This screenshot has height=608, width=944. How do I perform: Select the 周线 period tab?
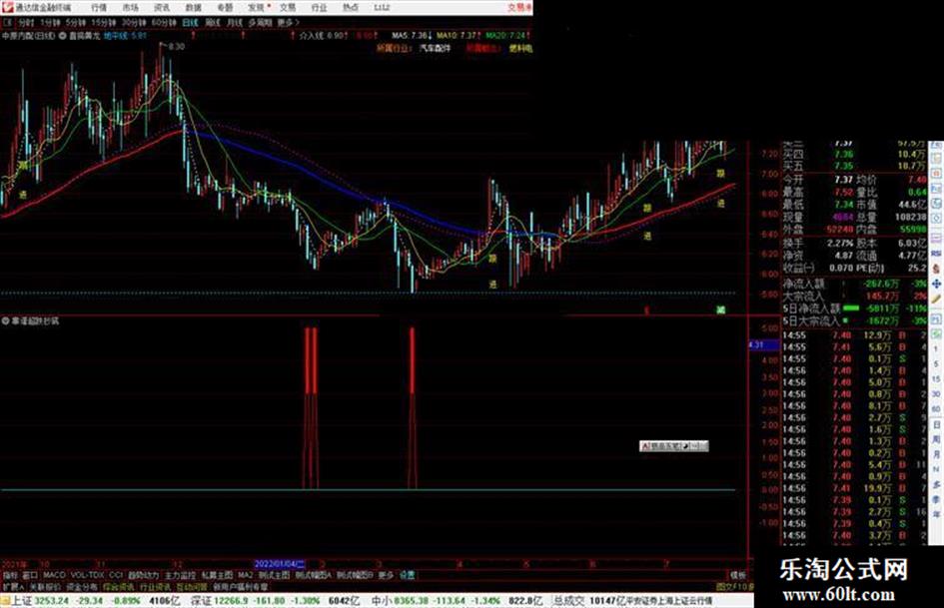coord(213,23)
